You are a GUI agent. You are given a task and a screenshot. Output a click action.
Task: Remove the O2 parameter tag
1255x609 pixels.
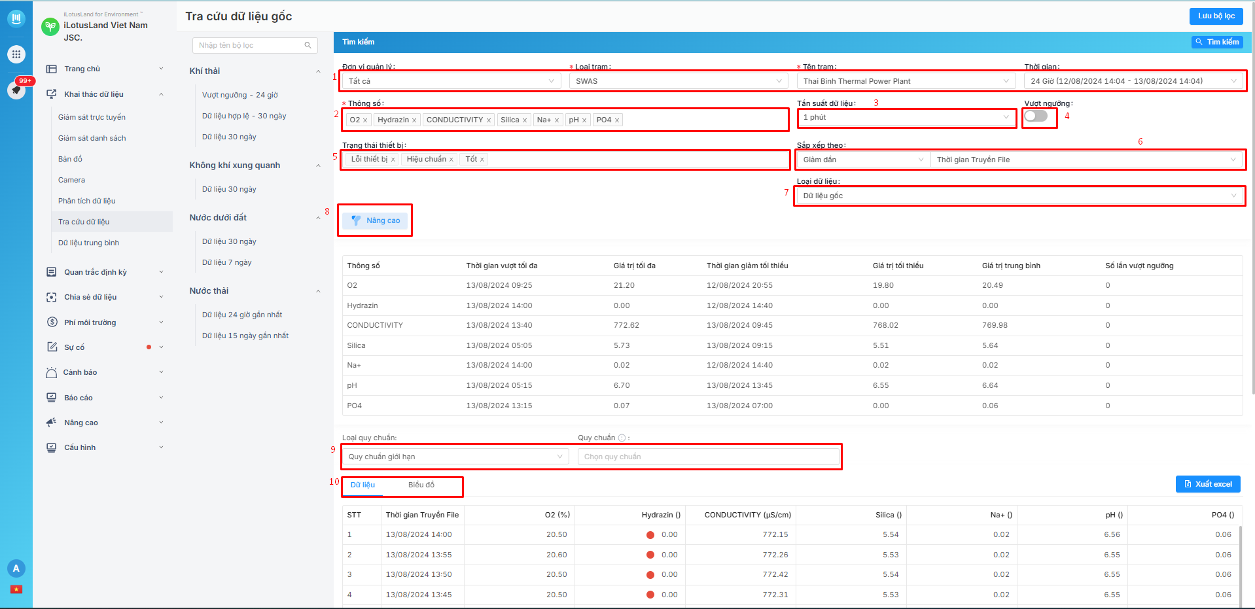click(365, 120)
